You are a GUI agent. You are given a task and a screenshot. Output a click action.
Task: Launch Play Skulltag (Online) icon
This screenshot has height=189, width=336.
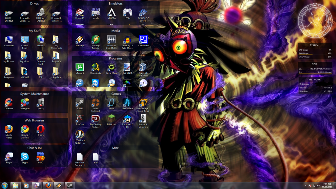[95, 121]
